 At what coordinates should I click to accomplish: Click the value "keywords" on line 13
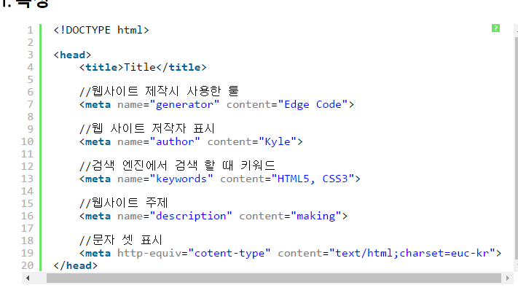coord(181,179)
